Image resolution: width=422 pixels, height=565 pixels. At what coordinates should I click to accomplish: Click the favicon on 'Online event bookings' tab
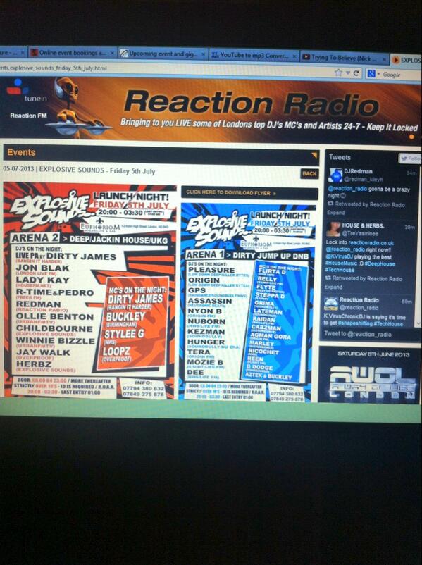point(34,52)
